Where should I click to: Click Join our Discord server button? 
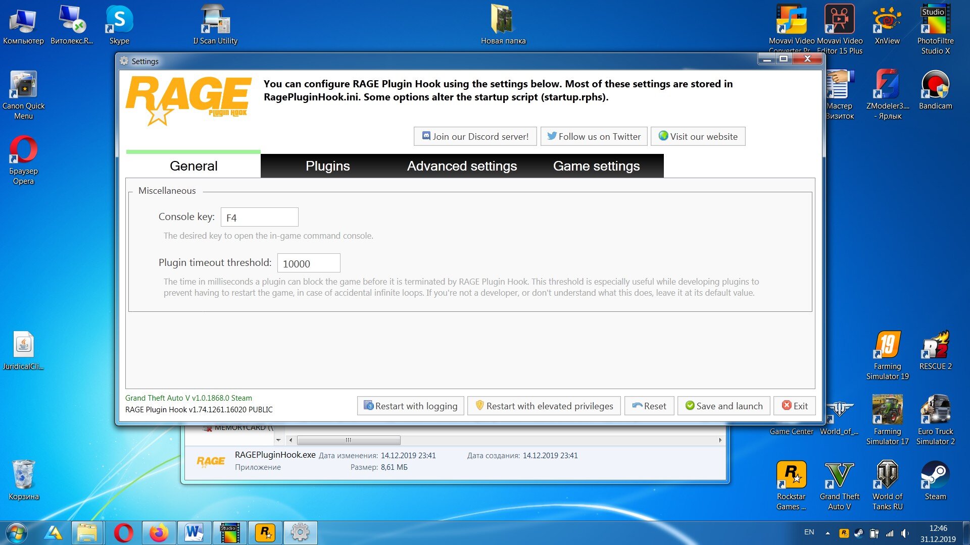475,136
